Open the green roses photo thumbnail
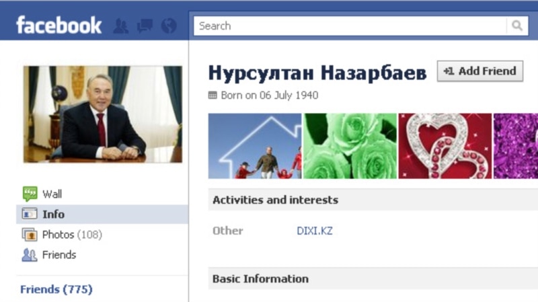Image resolution: width=538 pixels, height=302 pixels. point(350,146)
